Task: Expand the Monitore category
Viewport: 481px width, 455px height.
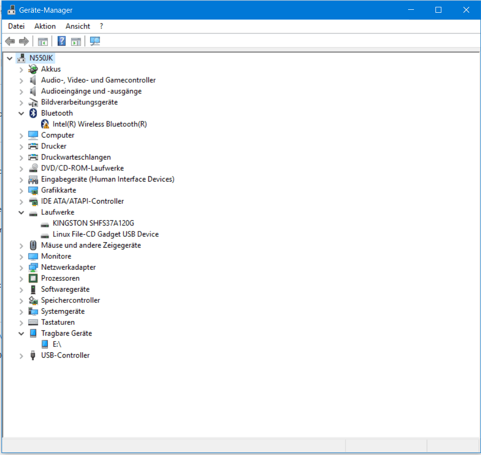Action: click(21, 257)
